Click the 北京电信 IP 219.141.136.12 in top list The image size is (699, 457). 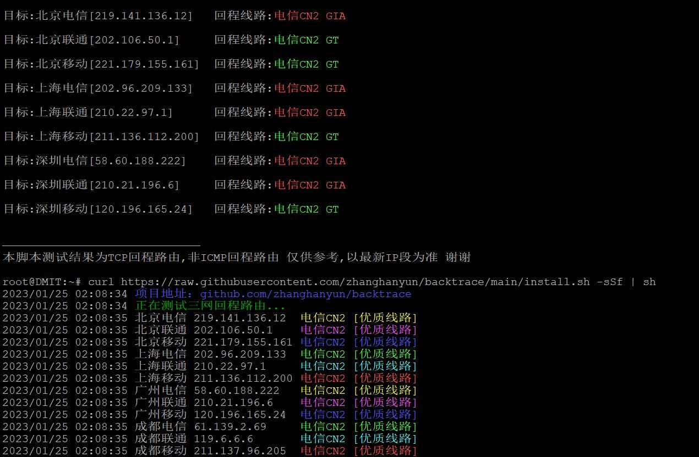[141, 16]
